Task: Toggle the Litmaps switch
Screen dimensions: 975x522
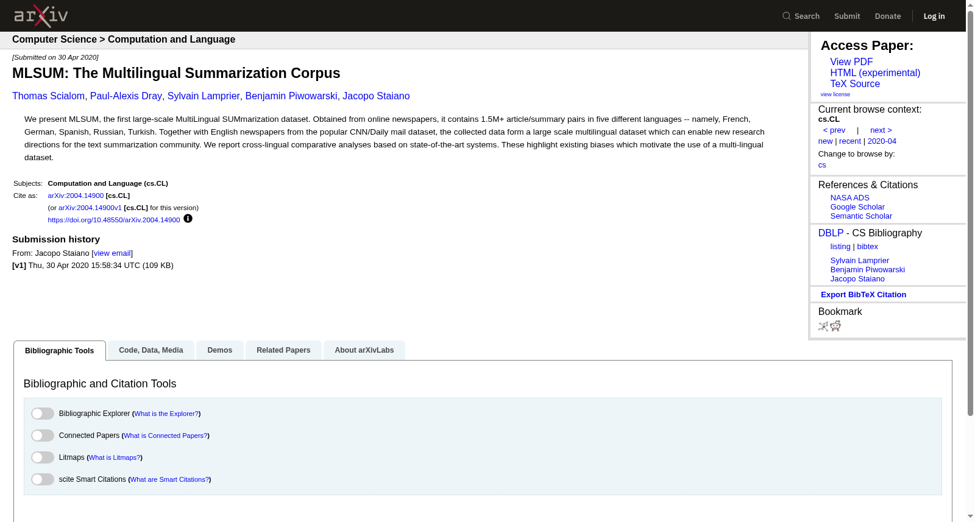Action: [x=43, y=457]
